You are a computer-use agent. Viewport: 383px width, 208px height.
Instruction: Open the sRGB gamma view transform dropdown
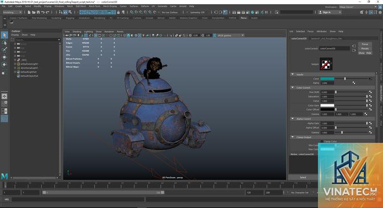(x=231, y=35)
